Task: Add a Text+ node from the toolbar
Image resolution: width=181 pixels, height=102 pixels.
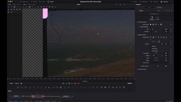Action: [x=25, y=88]
